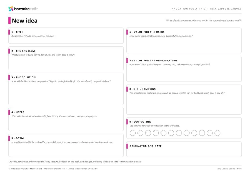Click the Value for the Users box
This screenshot has height=176, width=250.
click(x=184, y=40)
